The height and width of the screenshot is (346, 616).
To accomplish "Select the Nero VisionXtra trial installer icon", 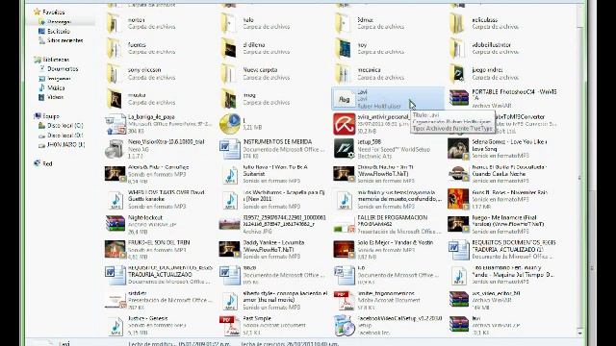I will click(x=115, y=149).
